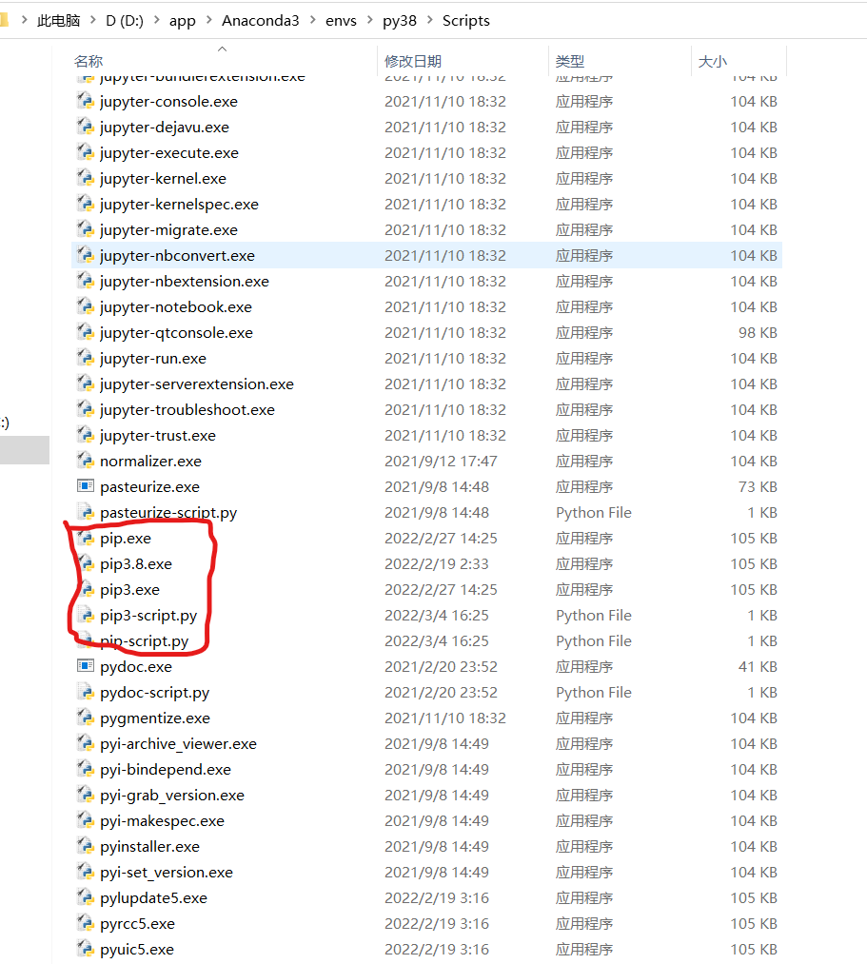This screenshot has width=867, height=964.
Task: Sort files by 修改日期 column header
Action: 413,62
